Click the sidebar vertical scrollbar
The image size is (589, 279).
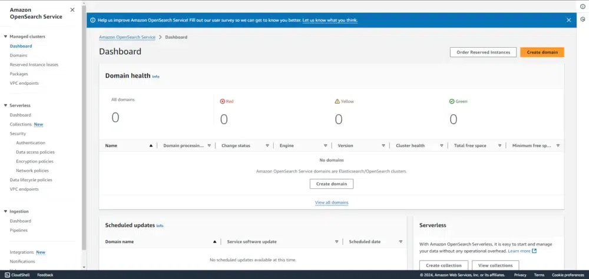[x=84, y=128]
